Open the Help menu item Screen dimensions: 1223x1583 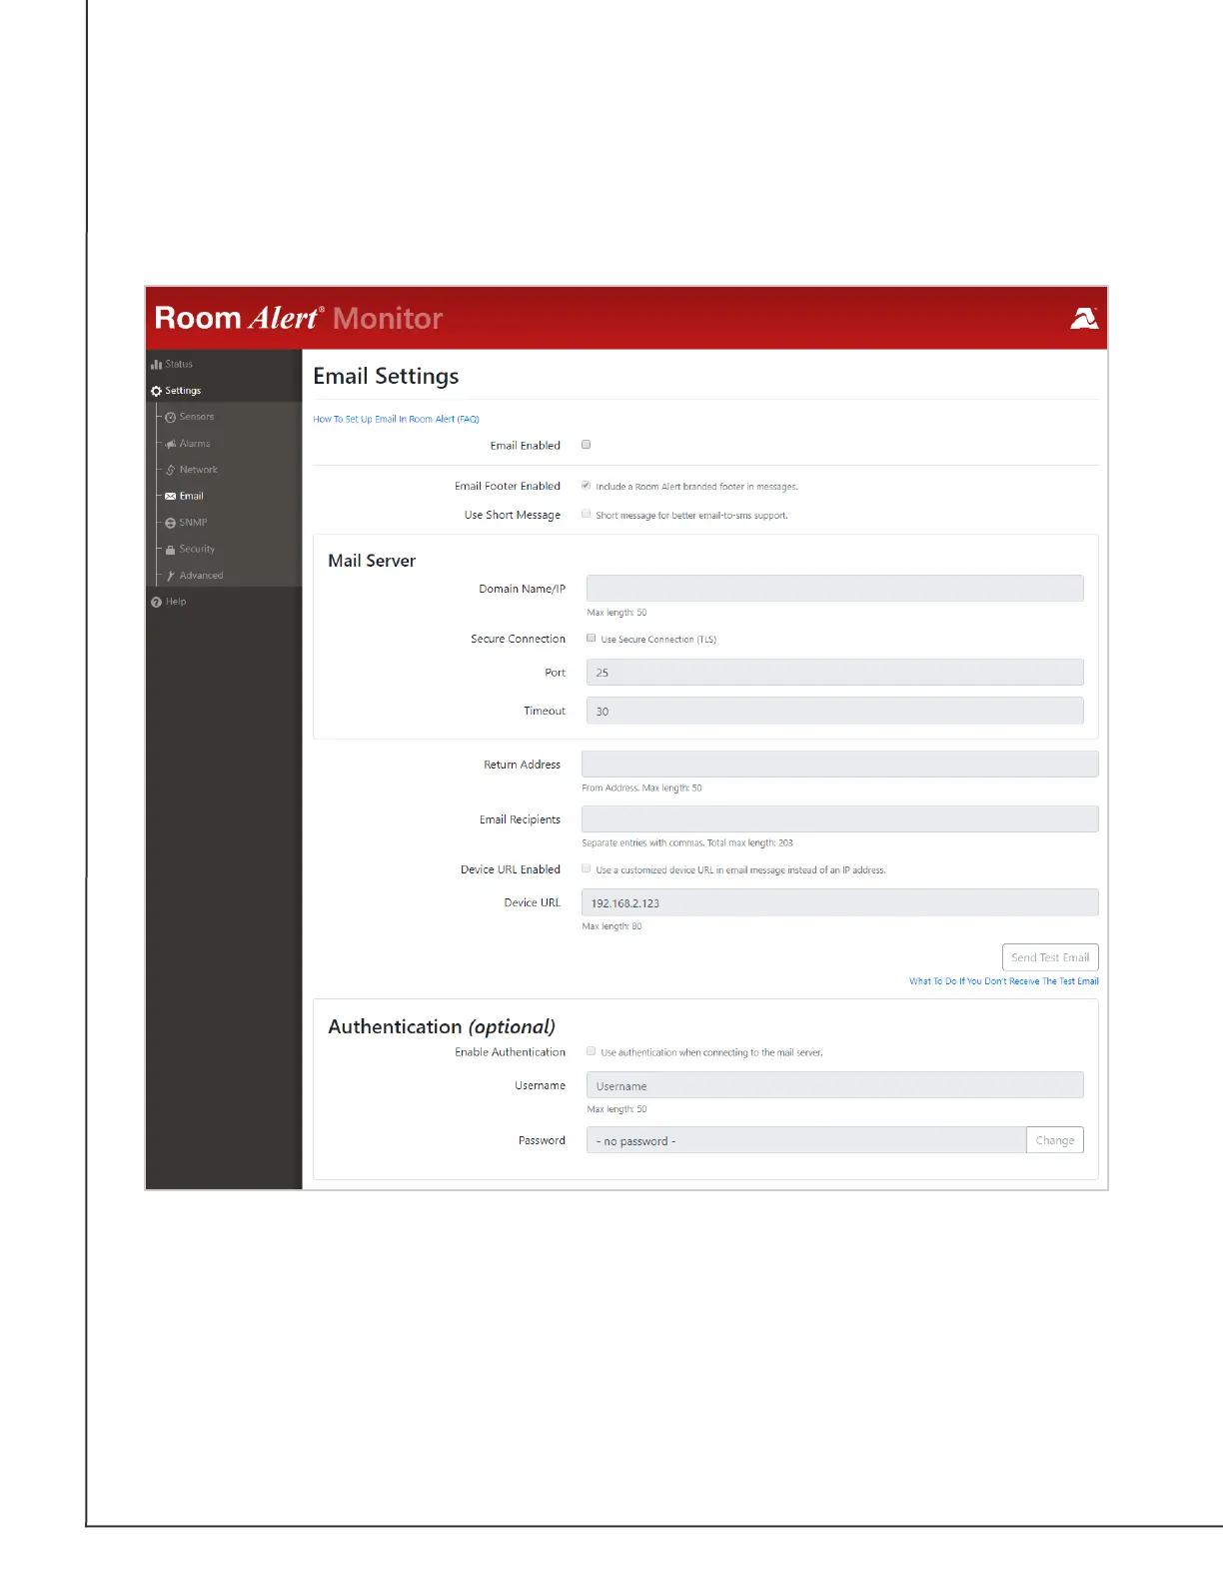(x=176, y=602)
